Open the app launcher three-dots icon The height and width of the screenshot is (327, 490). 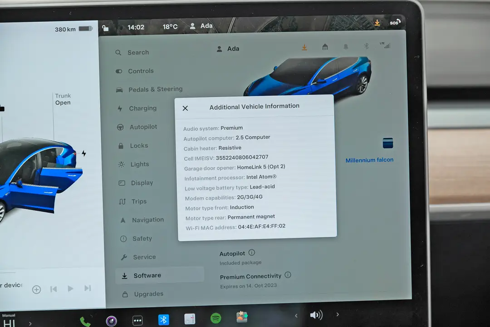[x=137, y=320]
